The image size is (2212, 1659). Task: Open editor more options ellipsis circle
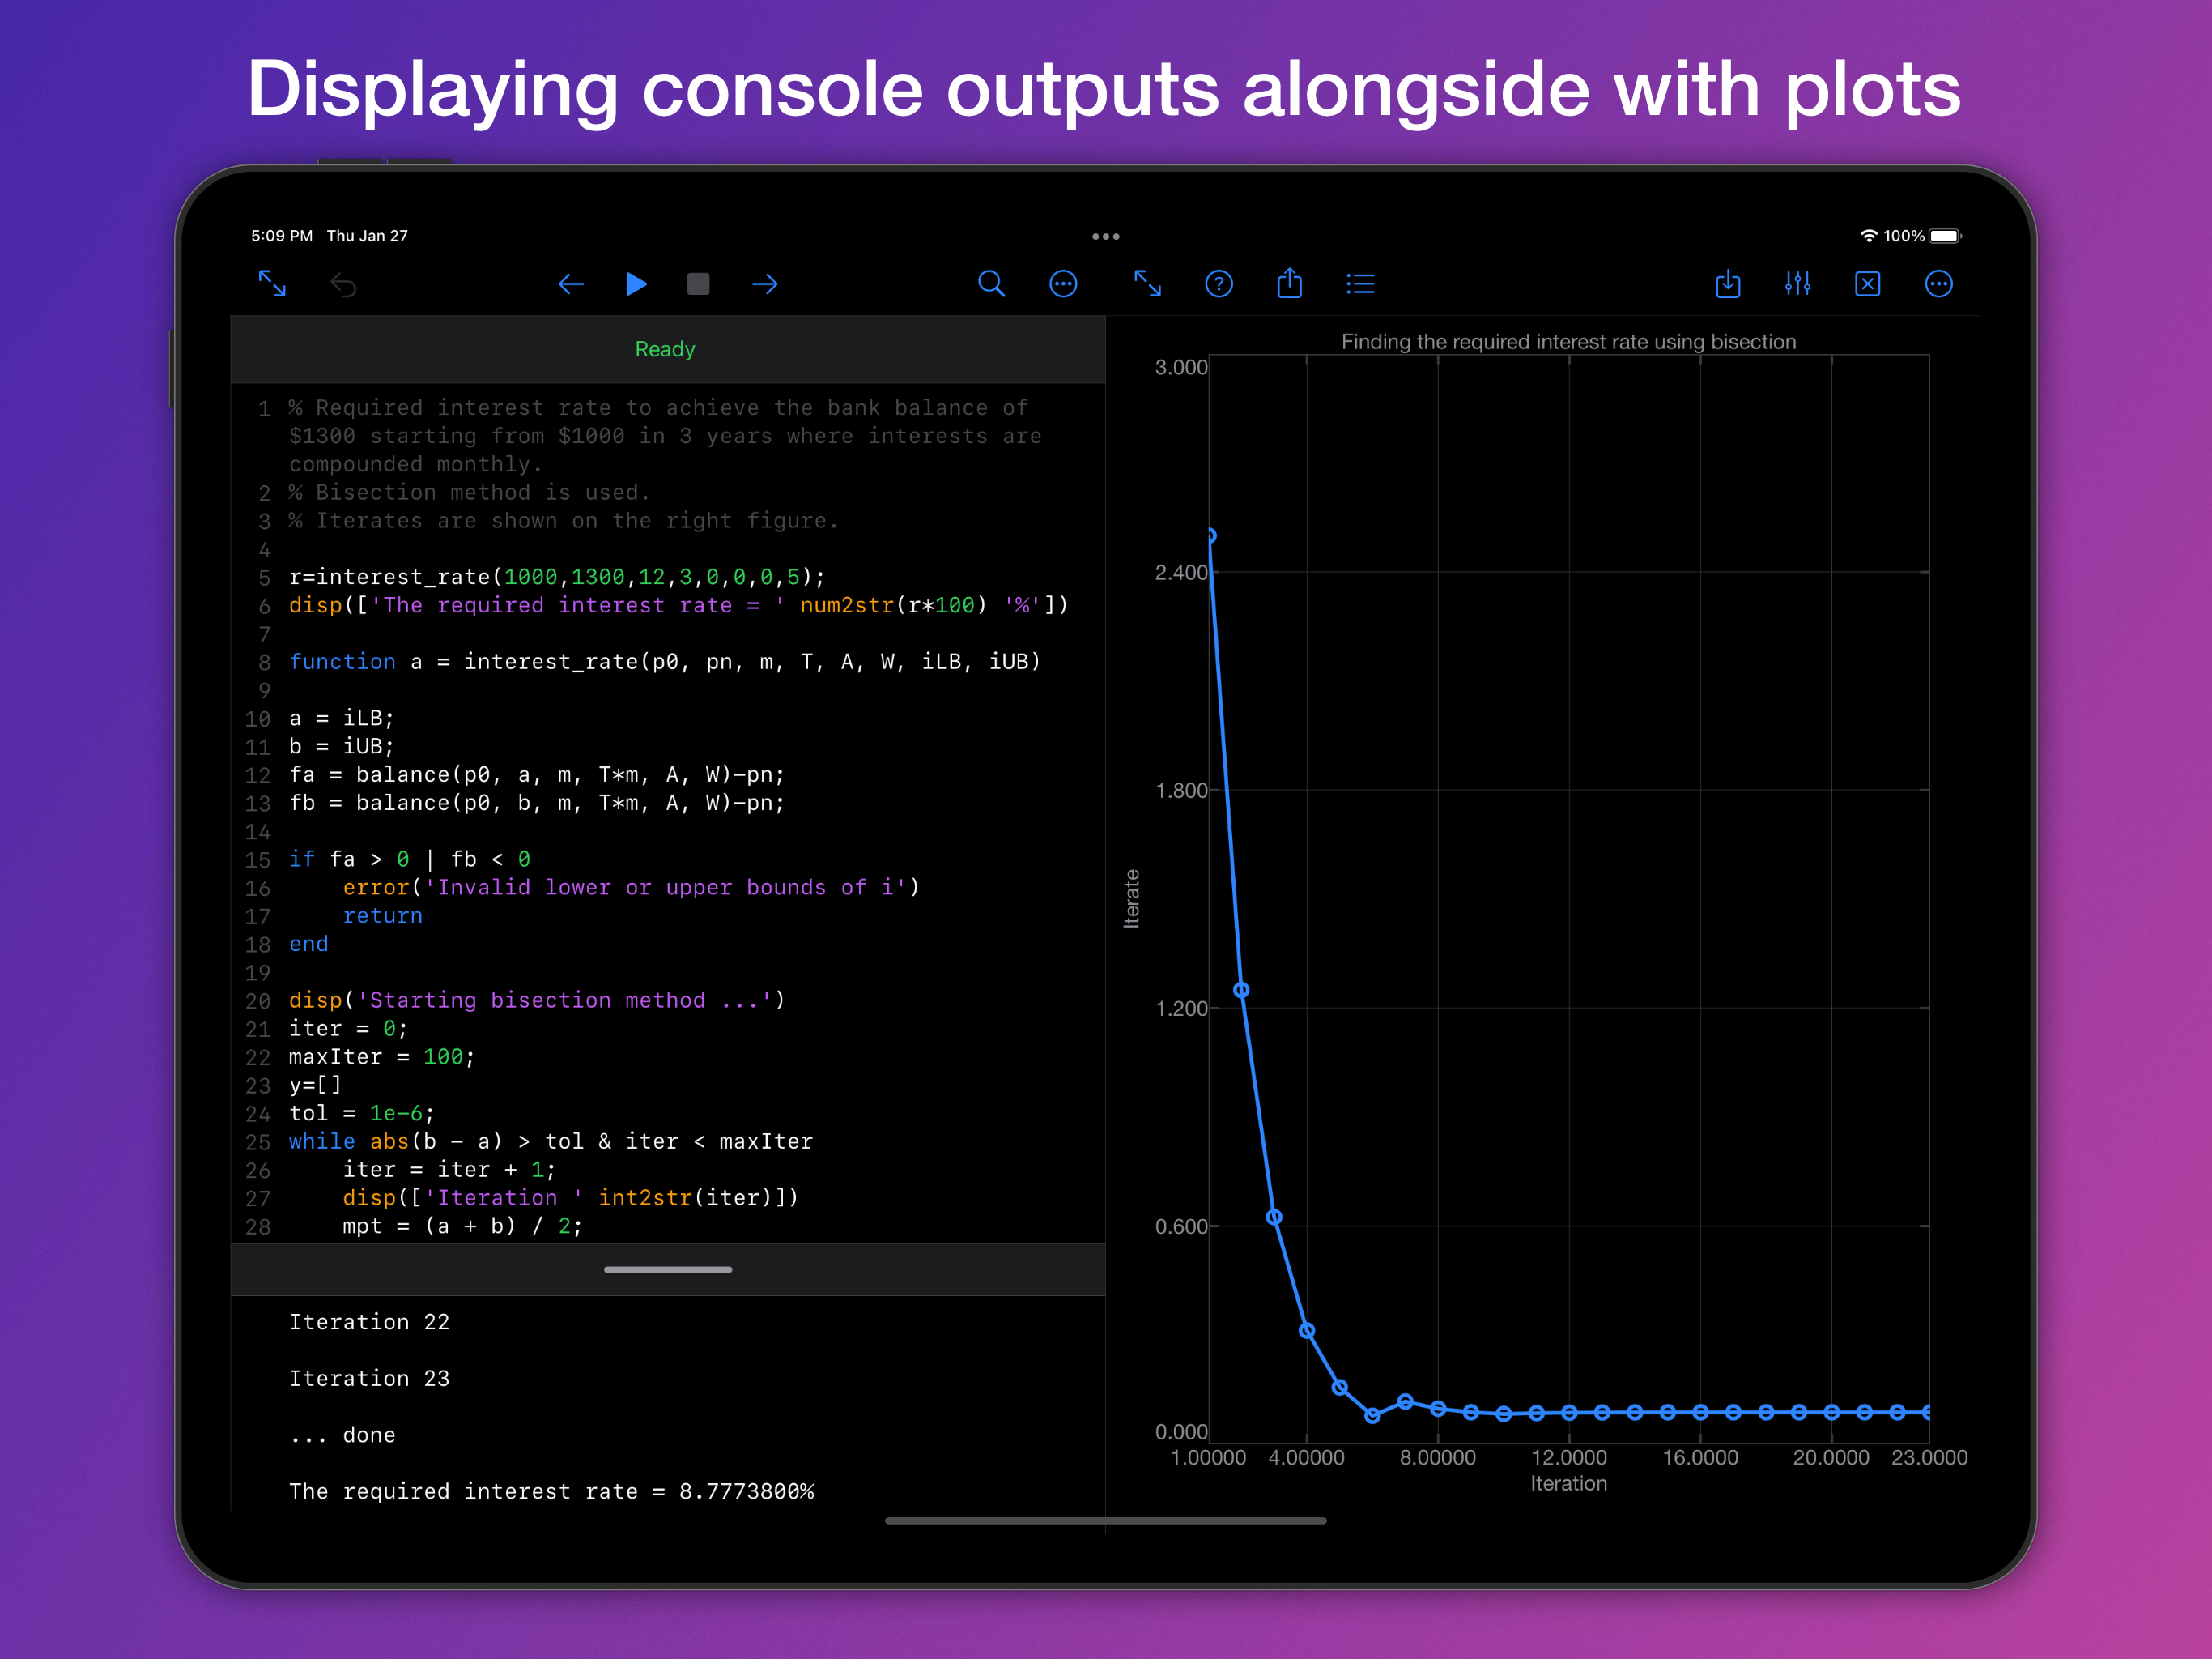[1063, 284]
